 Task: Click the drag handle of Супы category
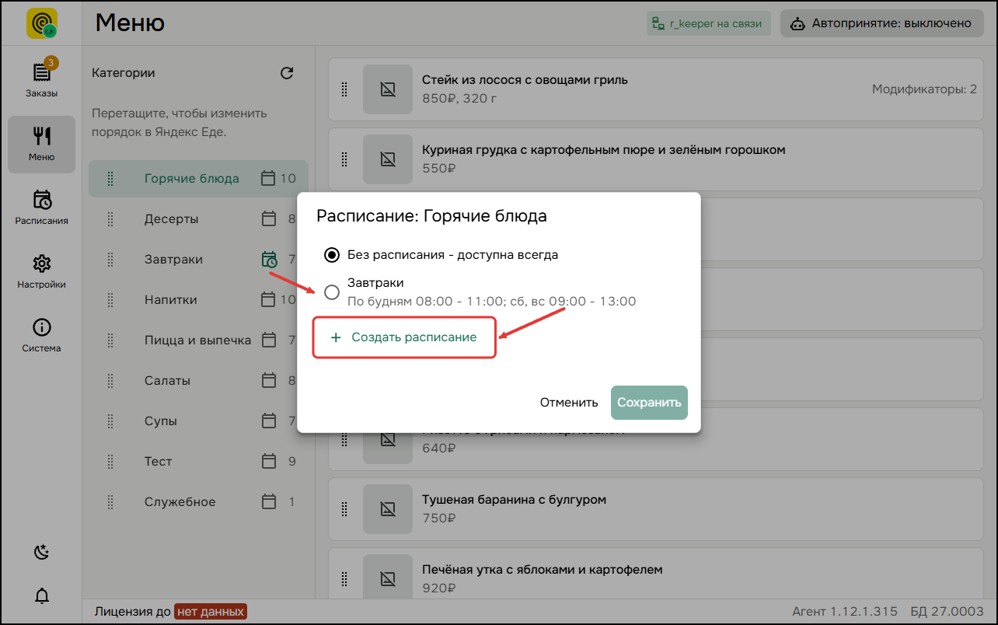pos(110,421)
